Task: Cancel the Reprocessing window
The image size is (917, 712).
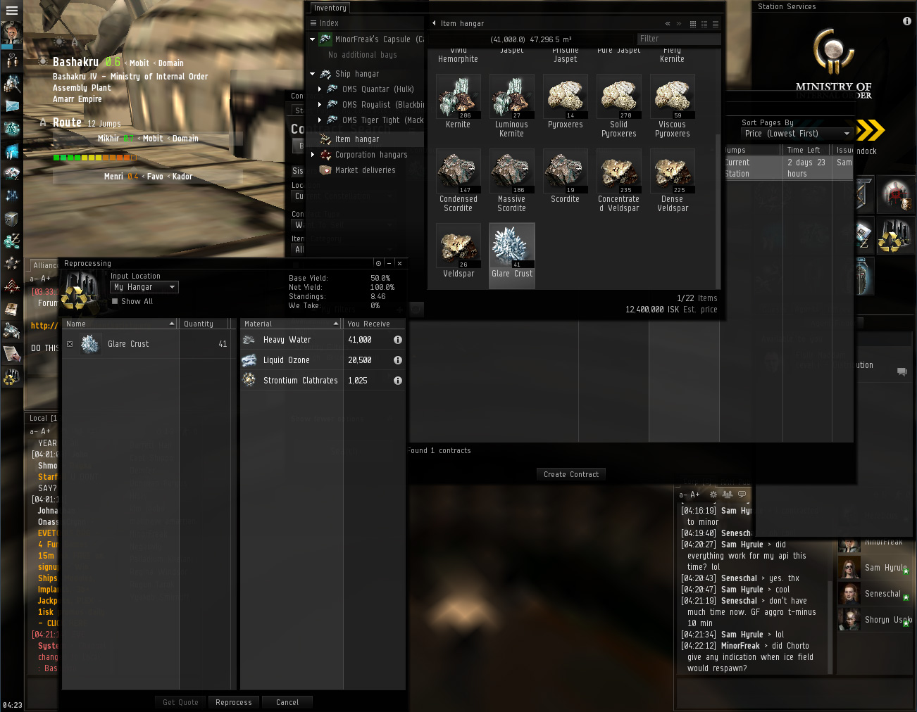Action: pyautogui.click(x=287, y=702)
